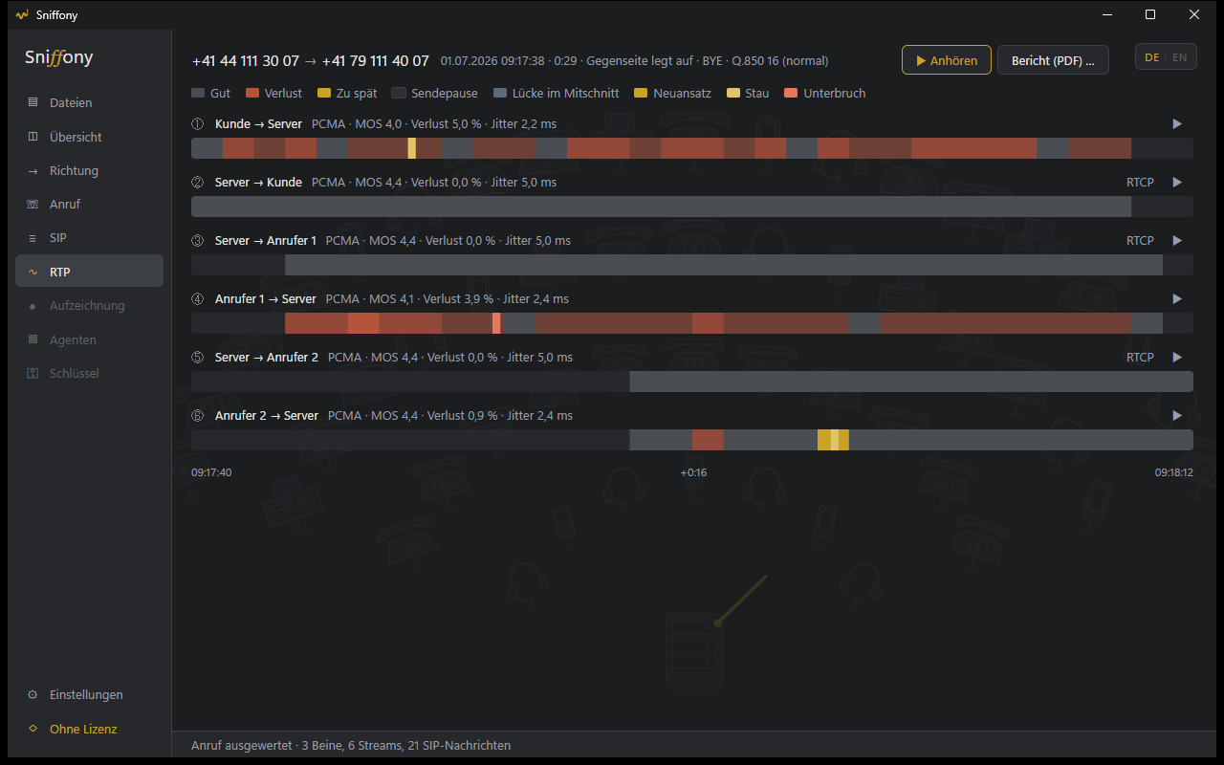Open Einstellungen from the sidebar
The height and width of the screenshot is (765, 1224).
pyautogui.click(x=89, y=695)
